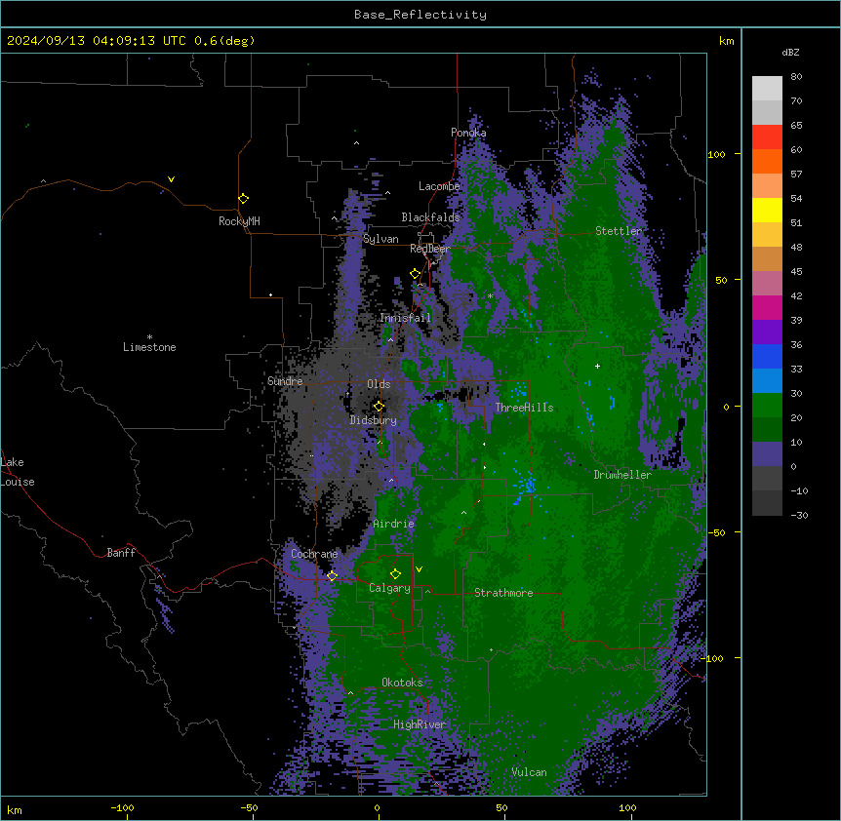
Task: Select yellow marker just above Calgary label
Action: click(395, 574)
